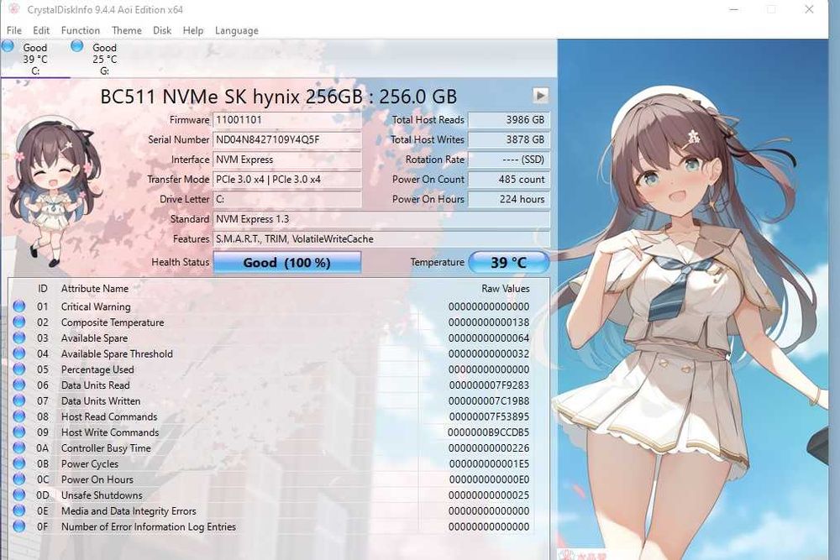Screen dimensions: 840x560
Task: Click the Total Host Reads value 3986 GB
Action: coord(509,120)
